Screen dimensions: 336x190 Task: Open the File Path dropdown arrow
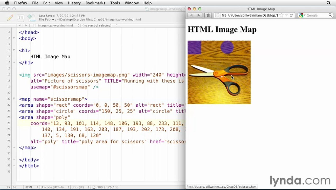coord(53,20)
